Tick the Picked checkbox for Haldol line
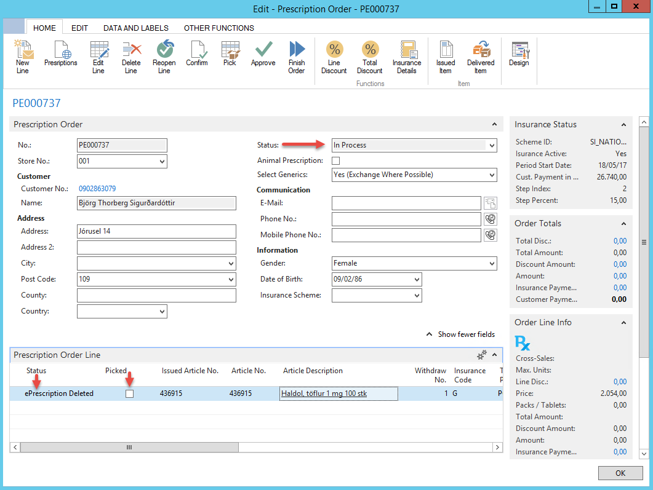653x490 pixels. (129, 393)
